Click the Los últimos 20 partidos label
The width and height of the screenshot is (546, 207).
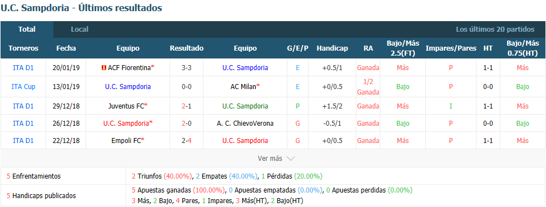point(495,29)
